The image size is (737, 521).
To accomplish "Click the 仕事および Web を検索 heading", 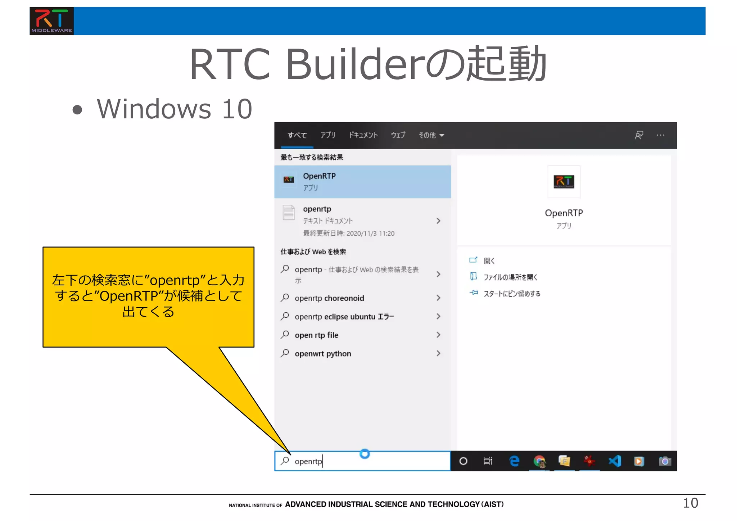I will coord(313,252).
